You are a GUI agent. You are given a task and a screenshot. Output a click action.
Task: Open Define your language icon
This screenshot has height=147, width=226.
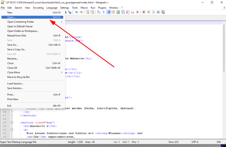113,12
